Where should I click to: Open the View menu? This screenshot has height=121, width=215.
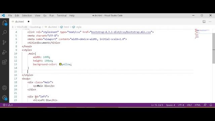38,15
